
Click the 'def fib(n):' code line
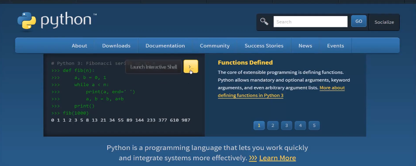pyautogui.click(x=73, y=70)
